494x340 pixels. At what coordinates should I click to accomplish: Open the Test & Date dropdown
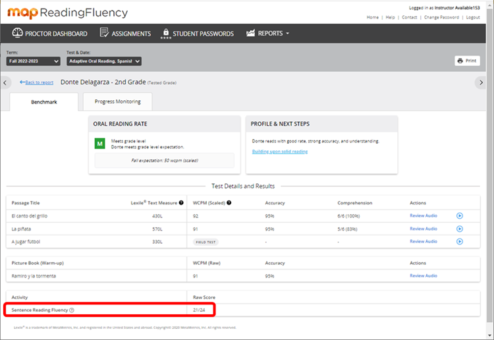104,61
